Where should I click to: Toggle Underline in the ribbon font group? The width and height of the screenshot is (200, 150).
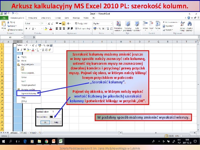(x=33, y=28)
